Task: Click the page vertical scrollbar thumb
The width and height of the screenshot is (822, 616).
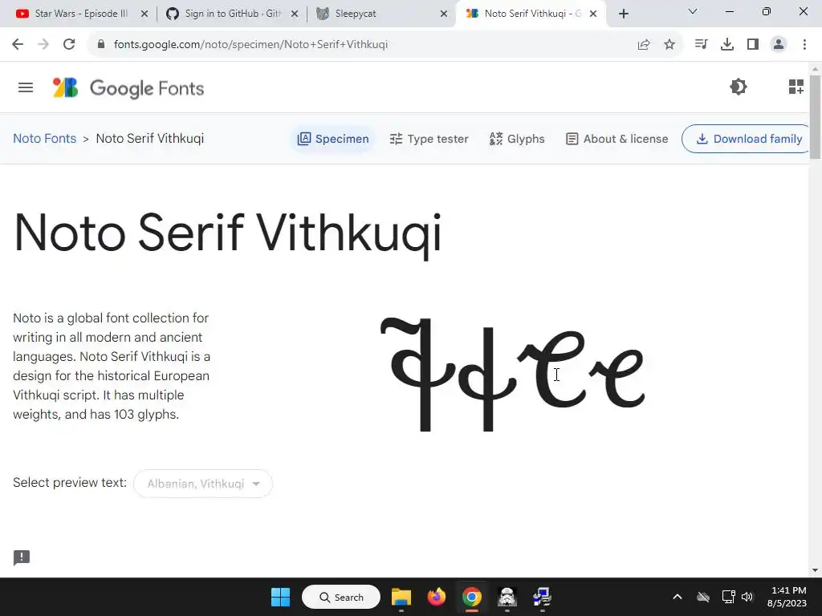Action: point(816,116)
